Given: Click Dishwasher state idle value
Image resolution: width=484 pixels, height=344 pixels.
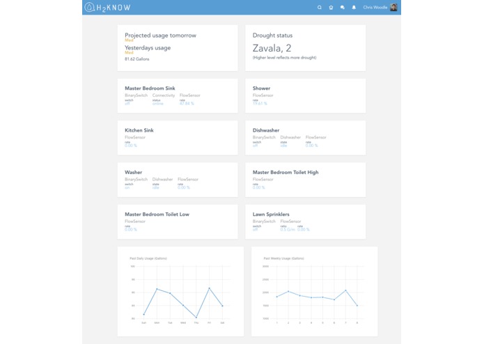Looking at the screenshot, I should 283,146.
